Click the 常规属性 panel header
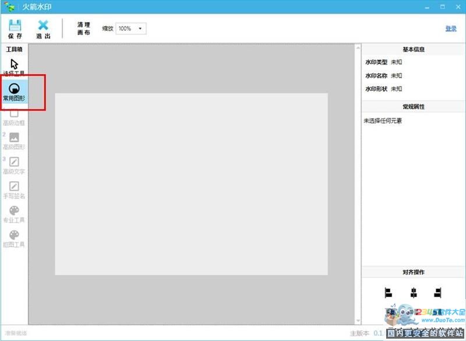466x341 pixels. pos(413,107)
